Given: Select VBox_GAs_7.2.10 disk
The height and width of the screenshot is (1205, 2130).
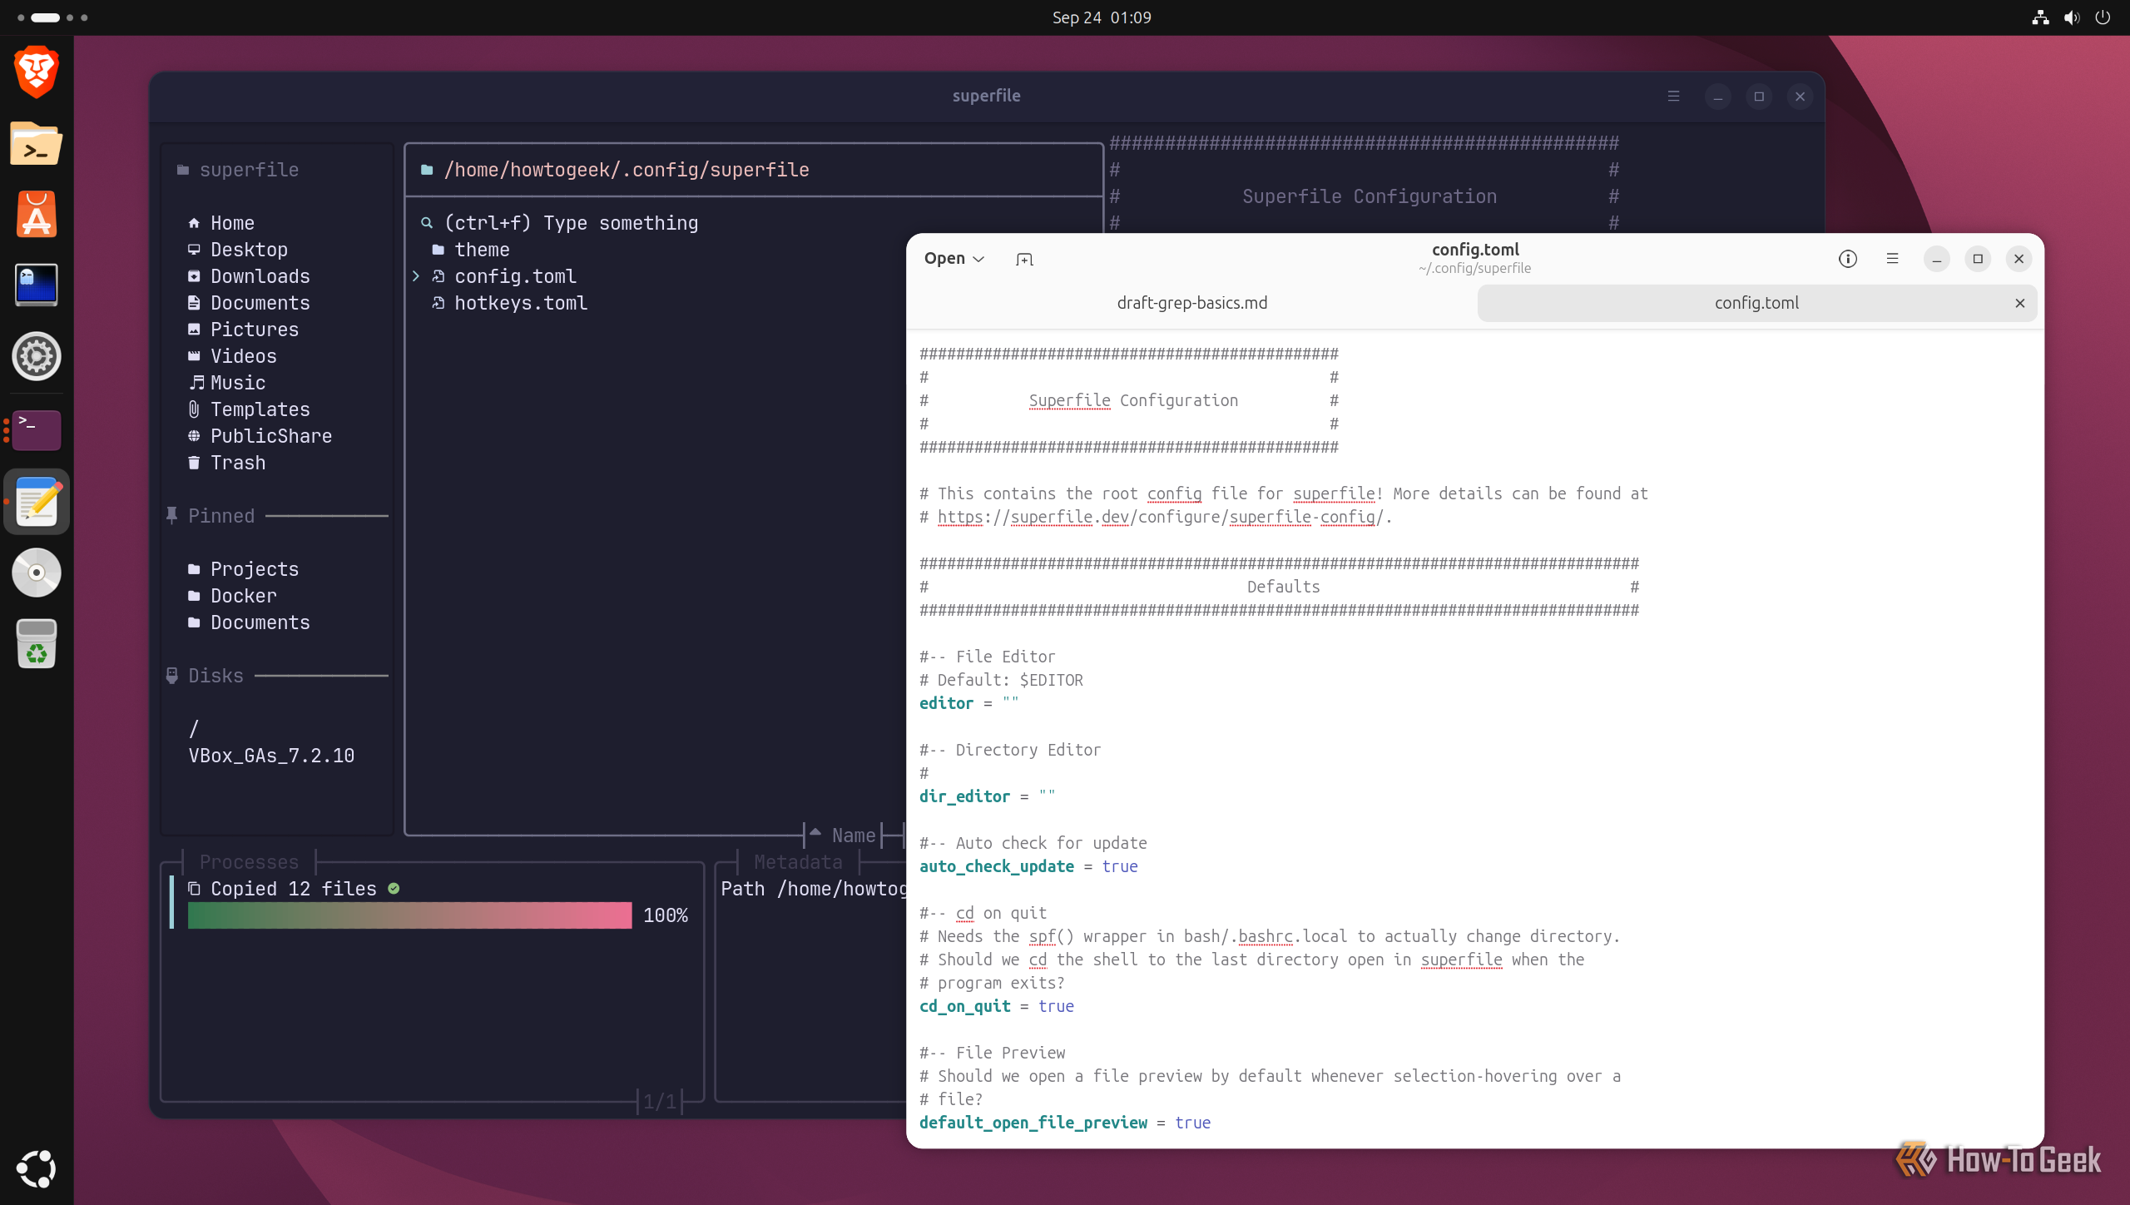Looking at the screenshot, I should [x=271, y=756].
